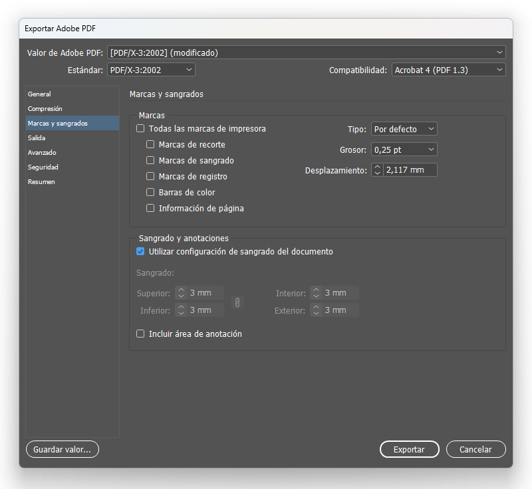Screen dimensions: 532x489
Task: Open the Avanzado settings section
Action: pos(72,153)
